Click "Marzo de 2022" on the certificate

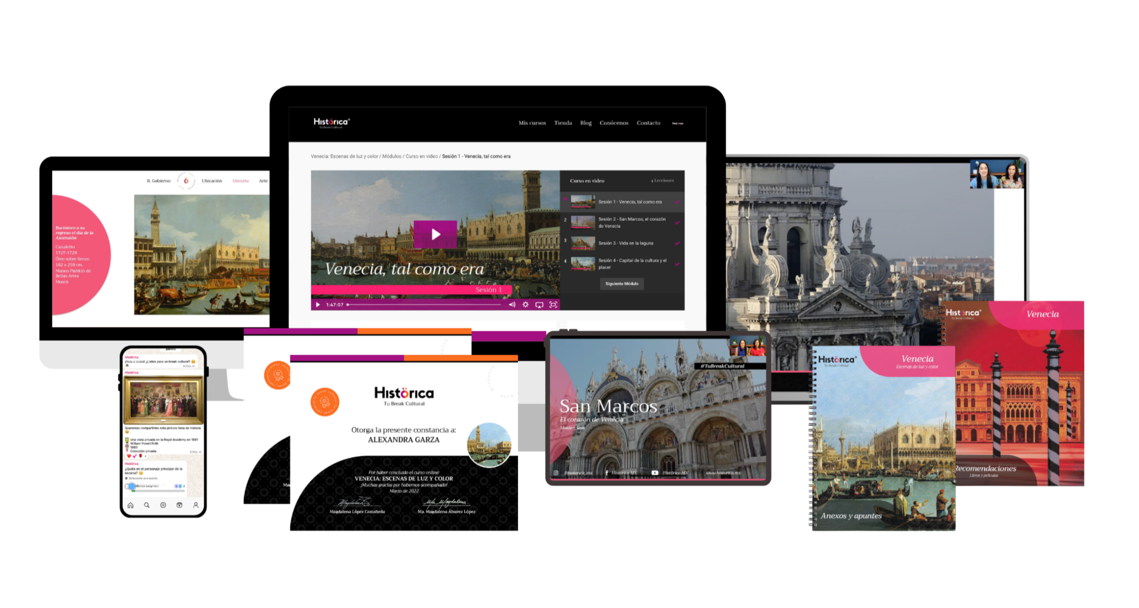(404, 491)
